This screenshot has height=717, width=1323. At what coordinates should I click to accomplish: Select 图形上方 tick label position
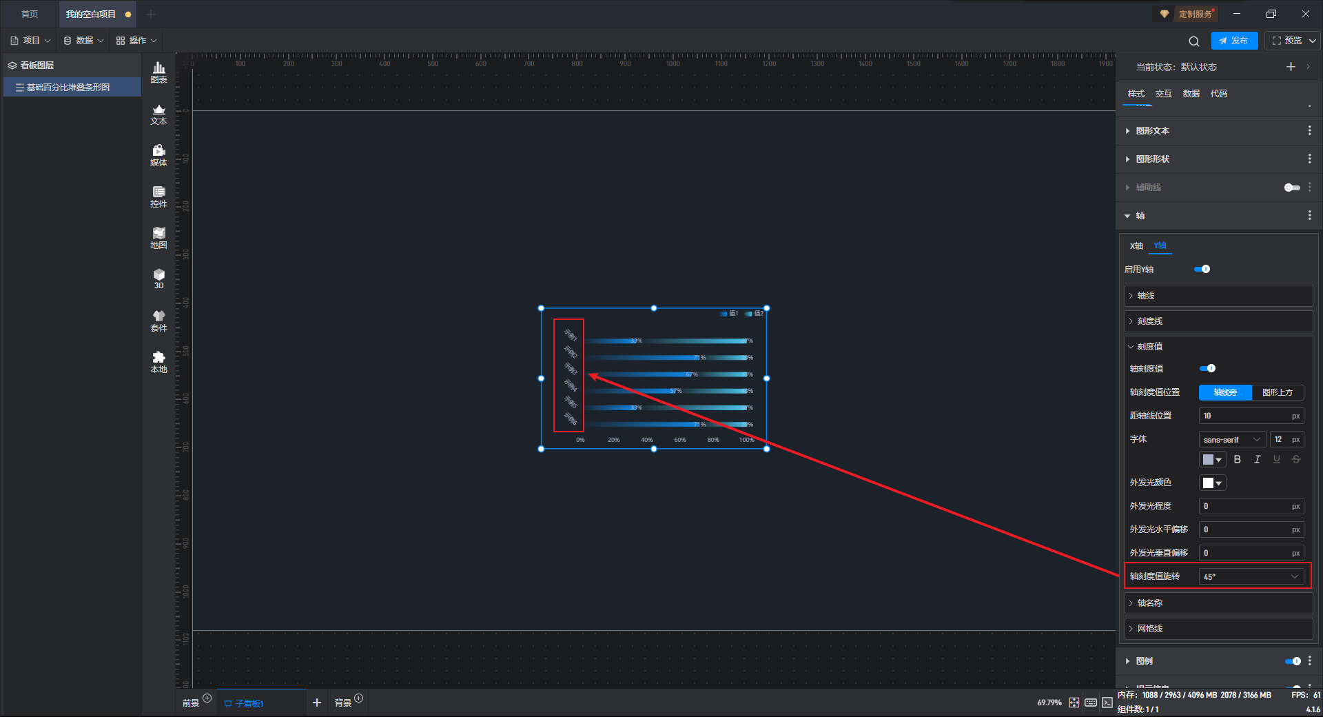point(1278,392)
